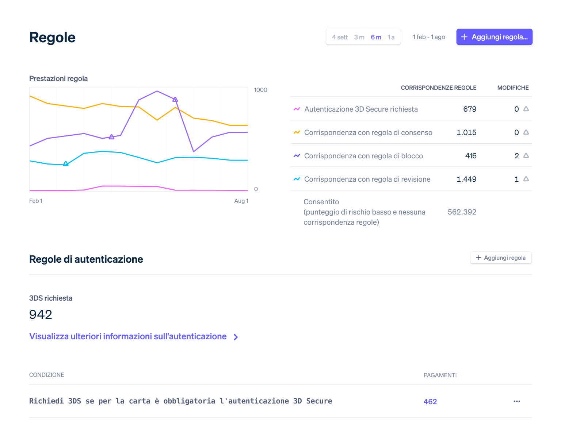Click the plus icon in Aggiungi regola... button
Image resolution: width=561 pixels, height=448 pixels.
(x=464, y=37)
